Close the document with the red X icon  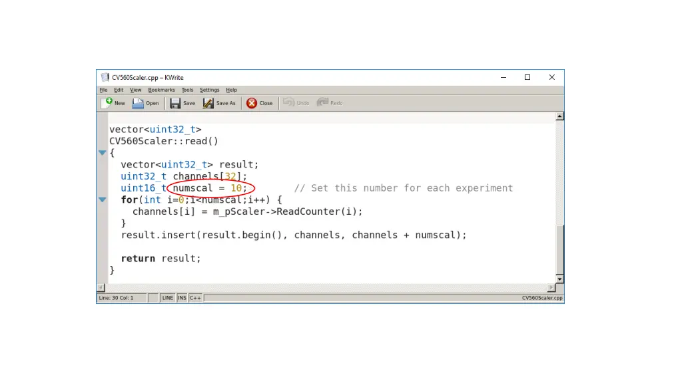click(x=252, y=103)
